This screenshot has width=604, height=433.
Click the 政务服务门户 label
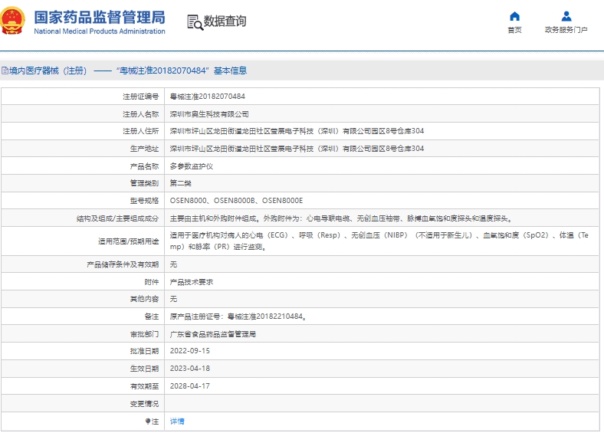click(x=566, y=30)
